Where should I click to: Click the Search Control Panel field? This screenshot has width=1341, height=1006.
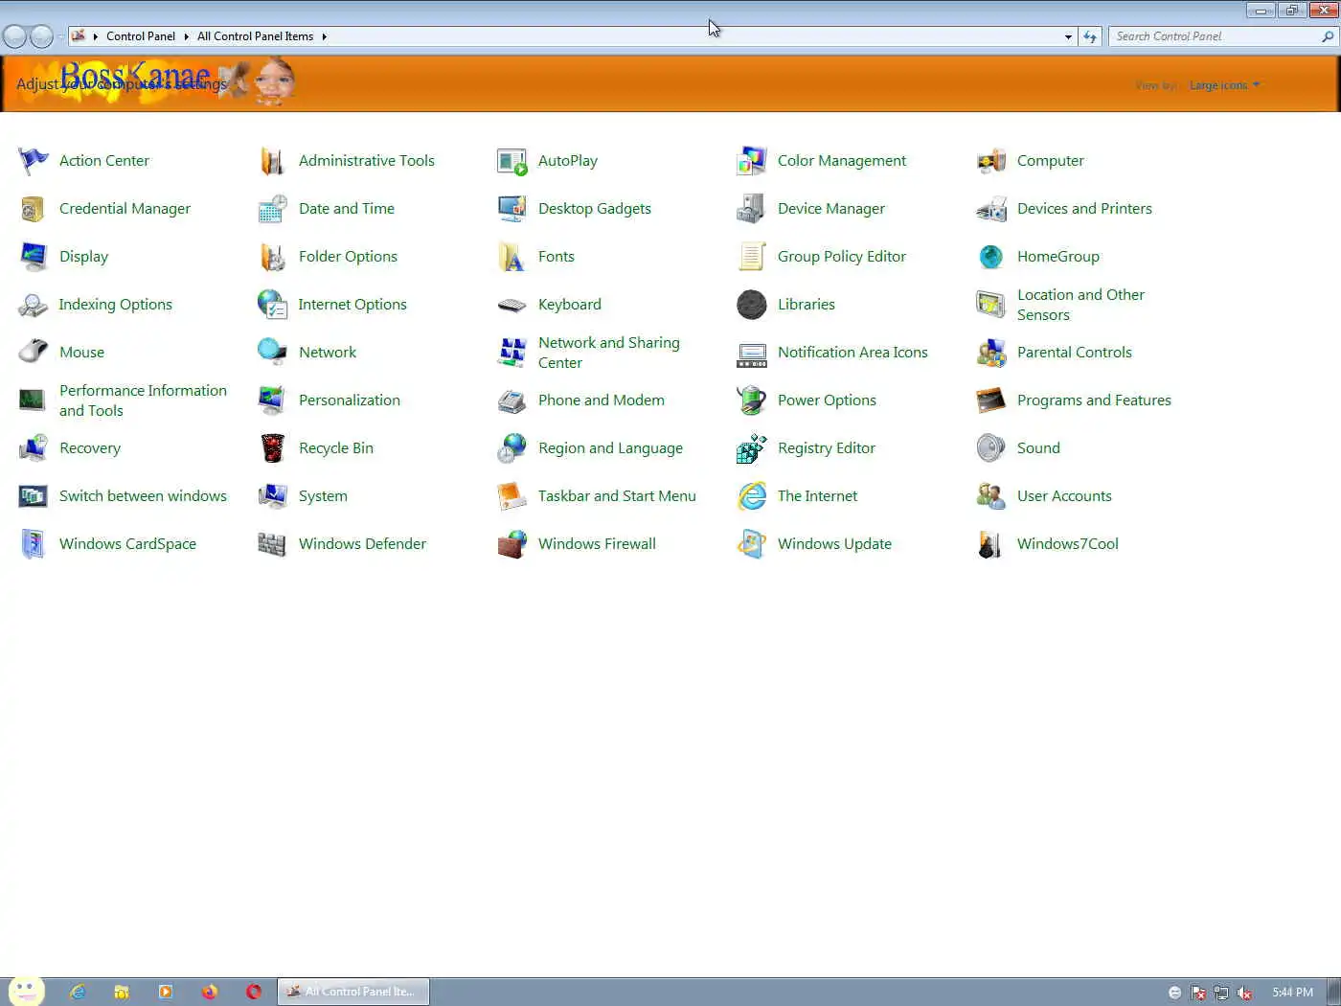click(x=1216, y=36)
